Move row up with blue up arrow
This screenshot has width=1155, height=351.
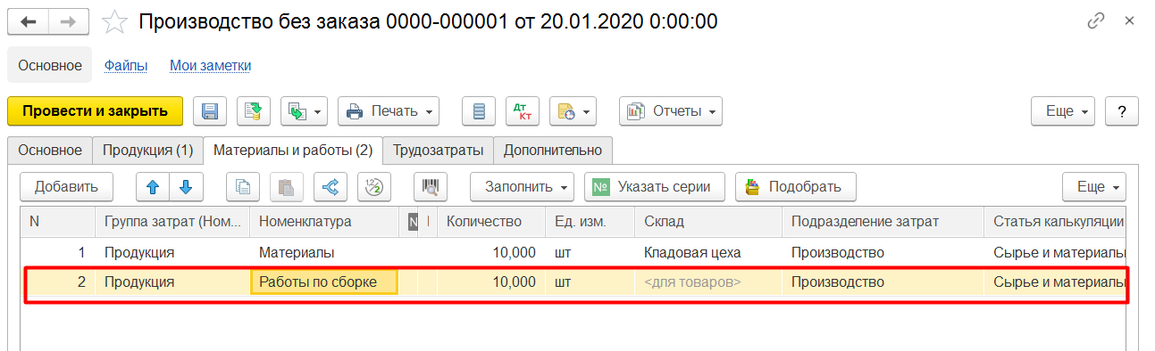(153, 187)
